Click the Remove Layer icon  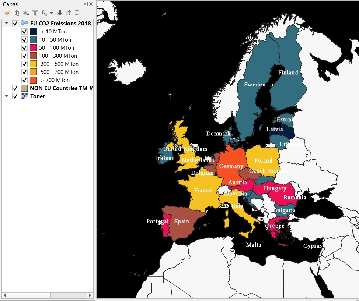pos(77,13)
